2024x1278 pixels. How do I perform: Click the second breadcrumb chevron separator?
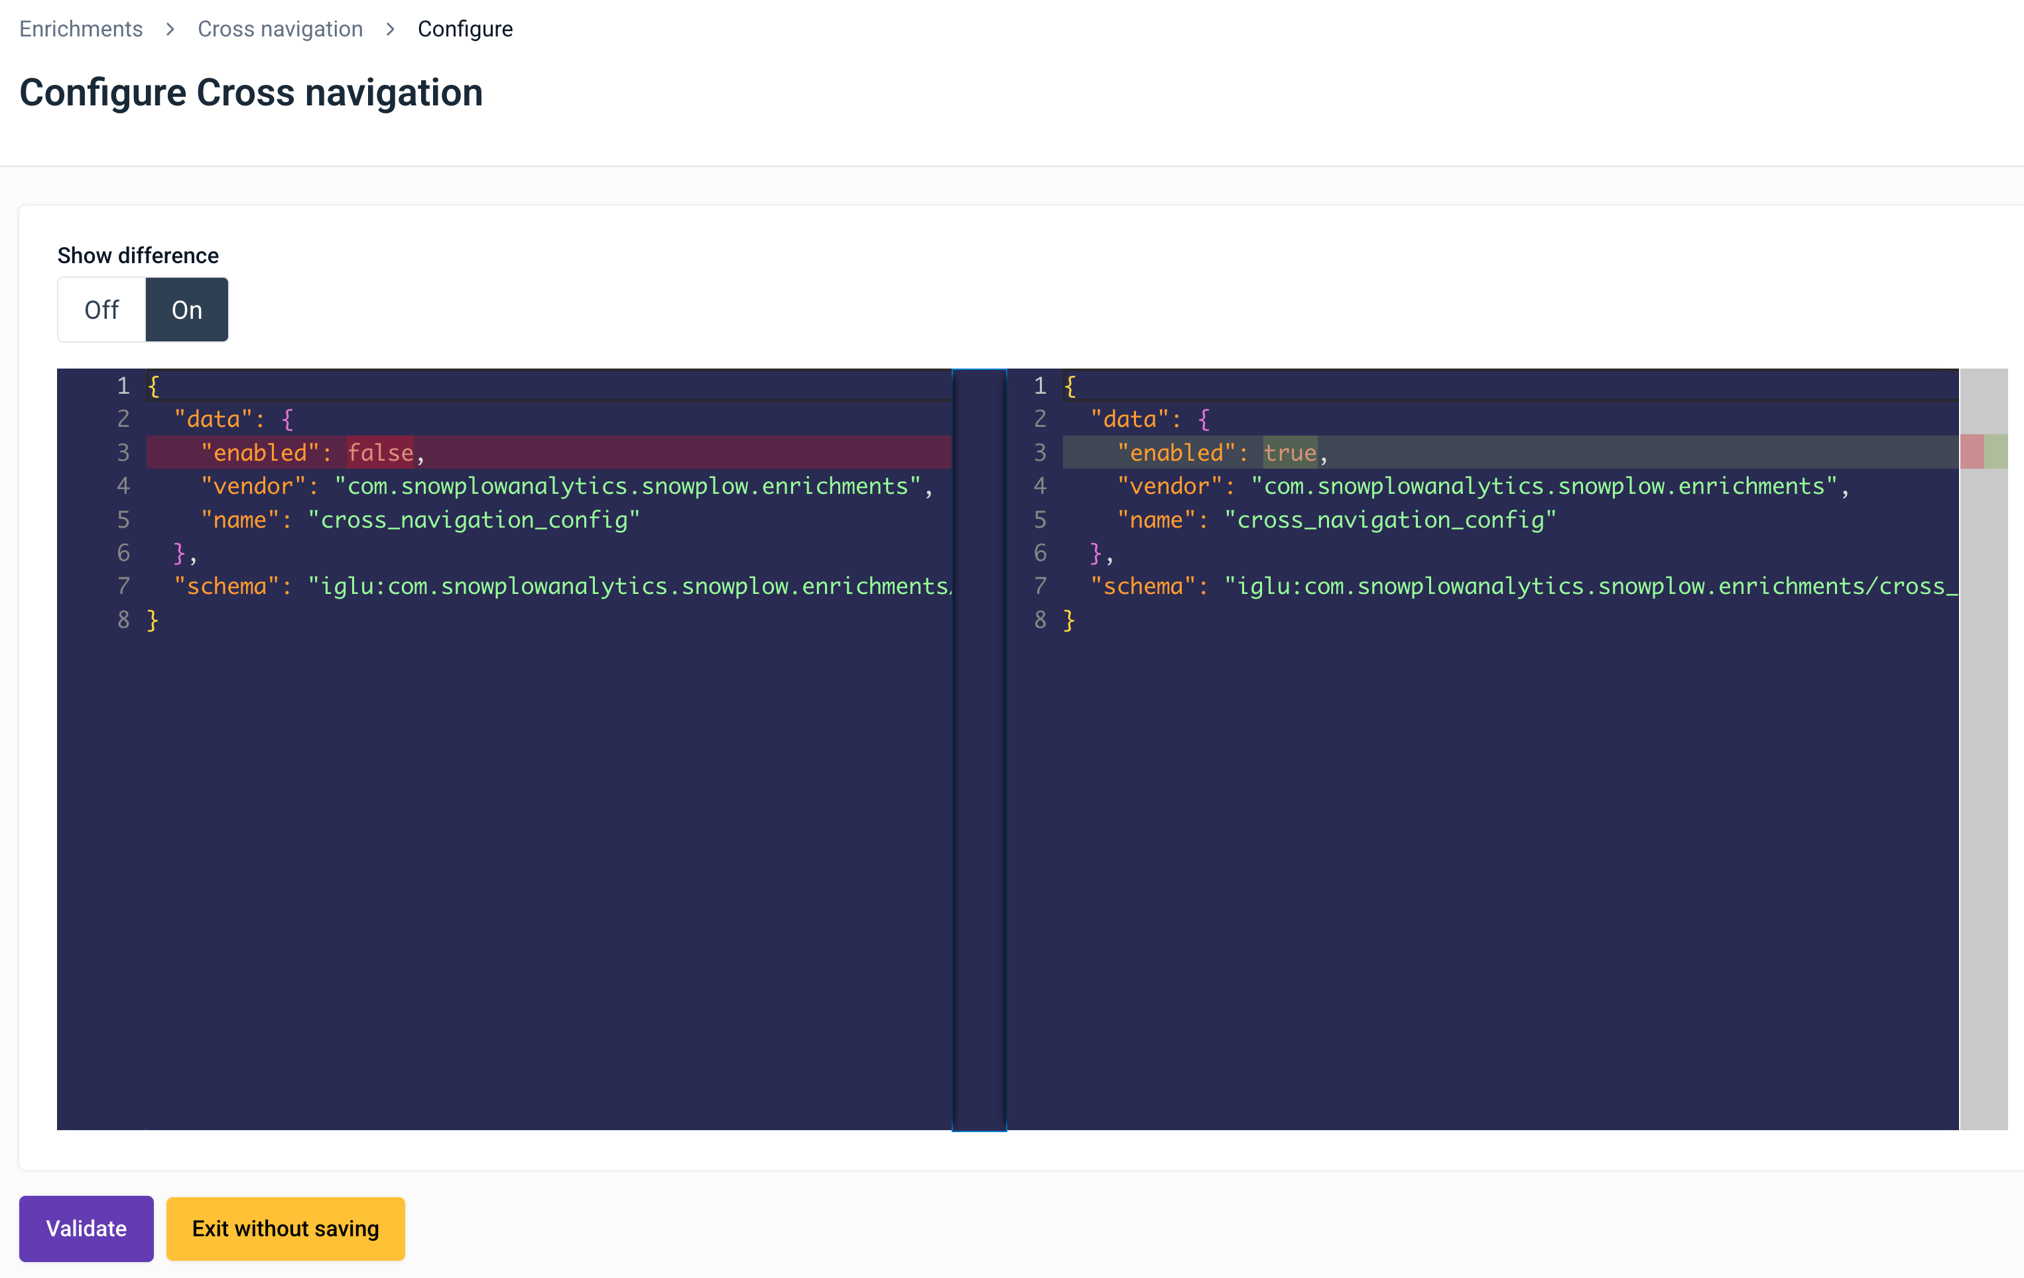click(x=390, y=29)
